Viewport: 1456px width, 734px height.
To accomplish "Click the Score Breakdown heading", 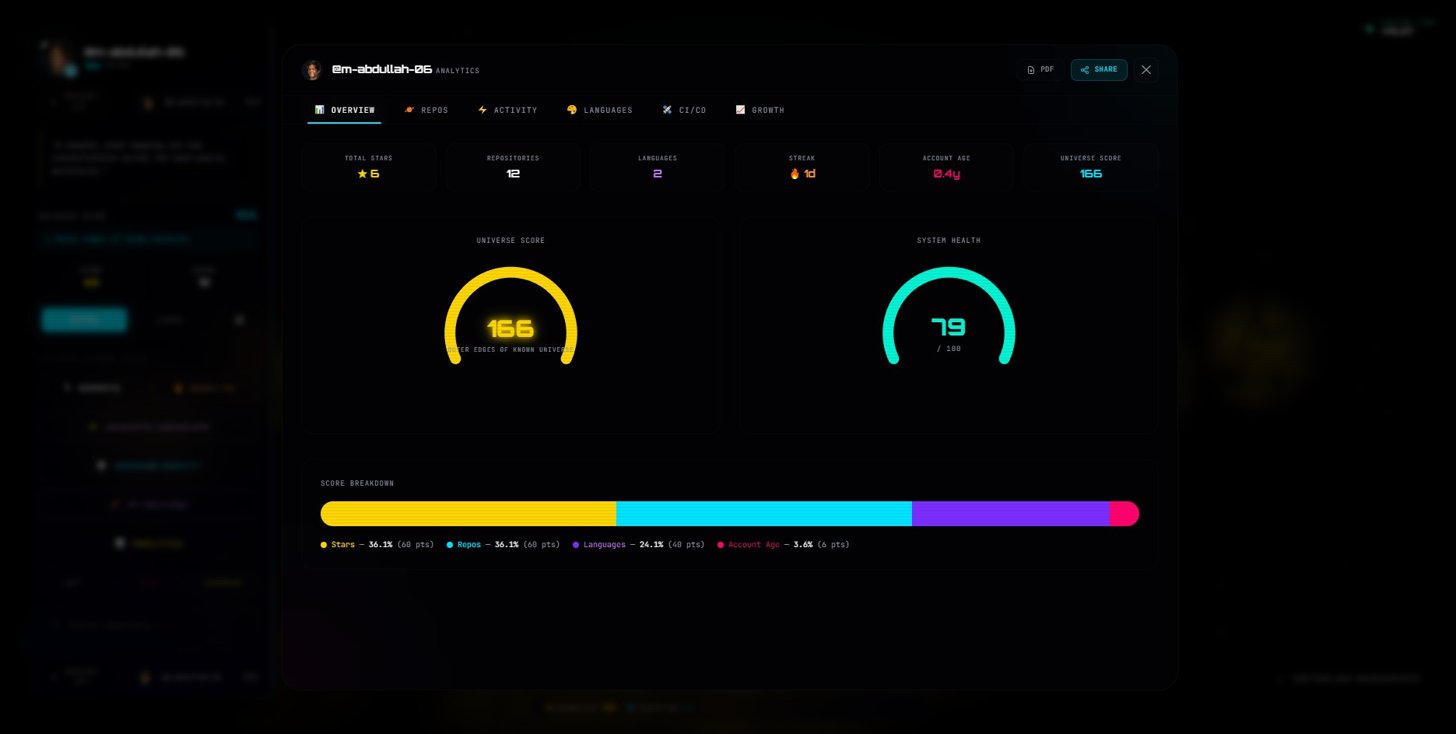I will [x=357, y=483].
